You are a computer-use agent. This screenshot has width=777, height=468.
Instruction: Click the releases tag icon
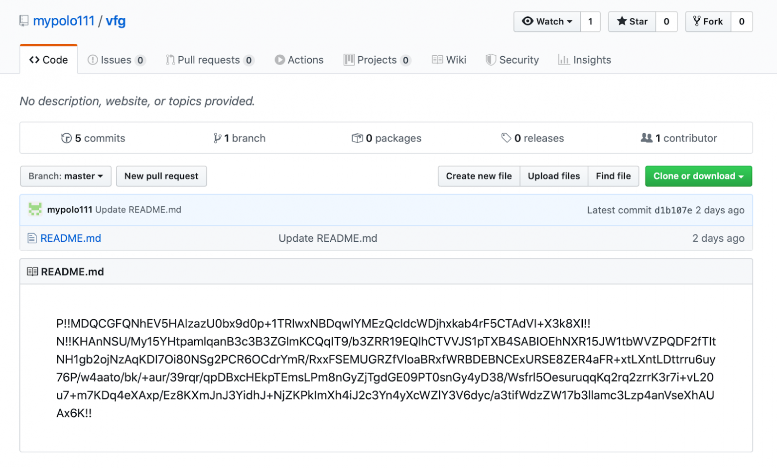(506, 138)
